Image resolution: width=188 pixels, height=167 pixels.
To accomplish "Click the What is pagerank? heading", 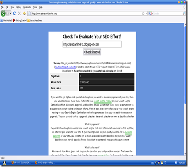I will click(x=92, y=124).
